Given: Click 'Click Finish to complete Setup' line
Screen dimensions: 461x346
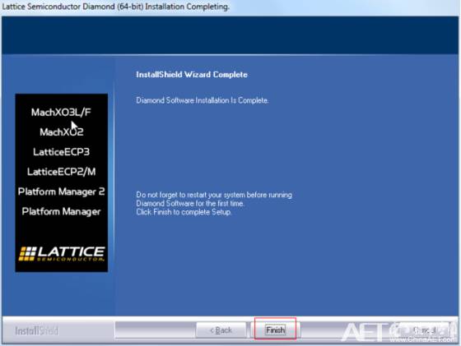Looking at the screenshot, I should coord(184,212).
